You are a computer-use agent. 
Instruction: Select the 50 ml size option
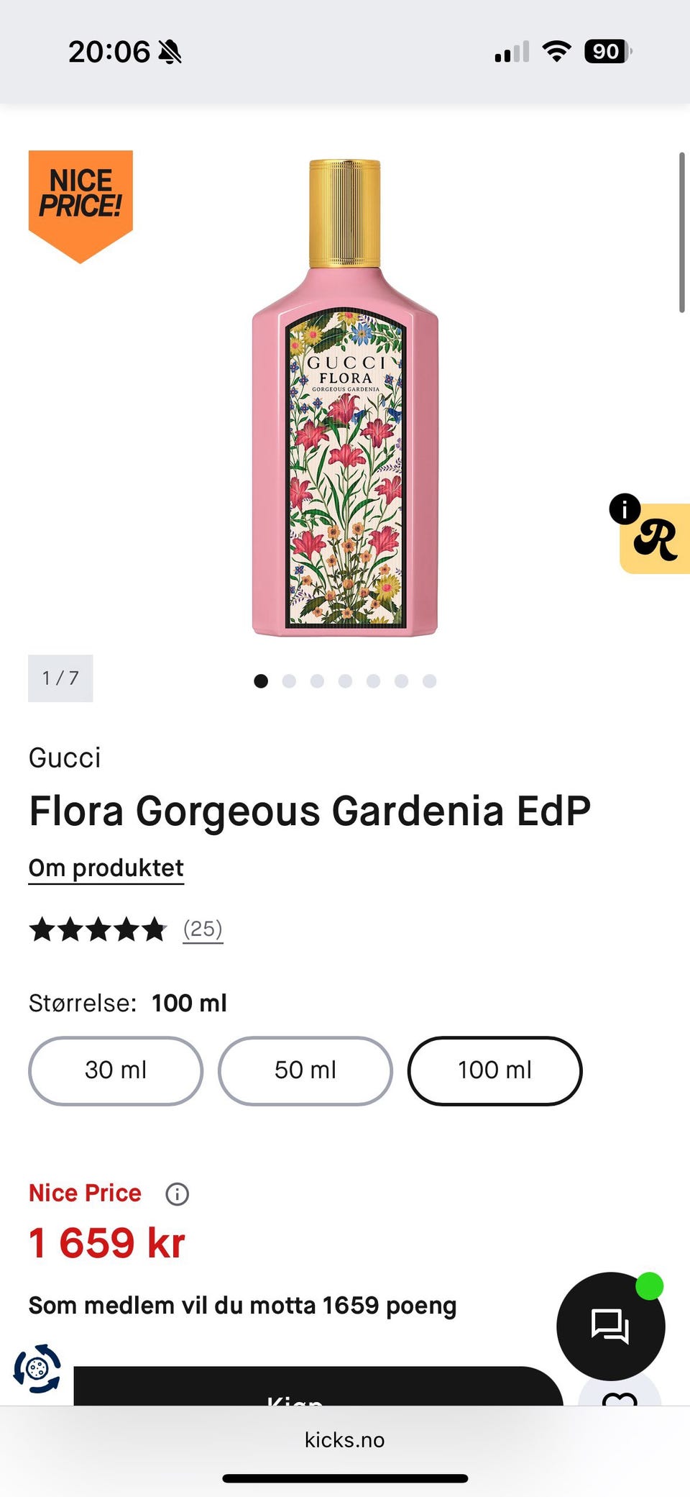[x=305, y=1070]
